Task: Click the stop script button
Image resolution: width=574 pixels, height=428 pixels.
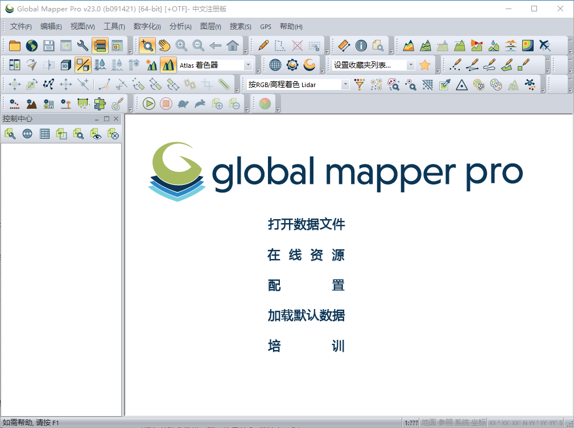Action: tap(166, 104)
